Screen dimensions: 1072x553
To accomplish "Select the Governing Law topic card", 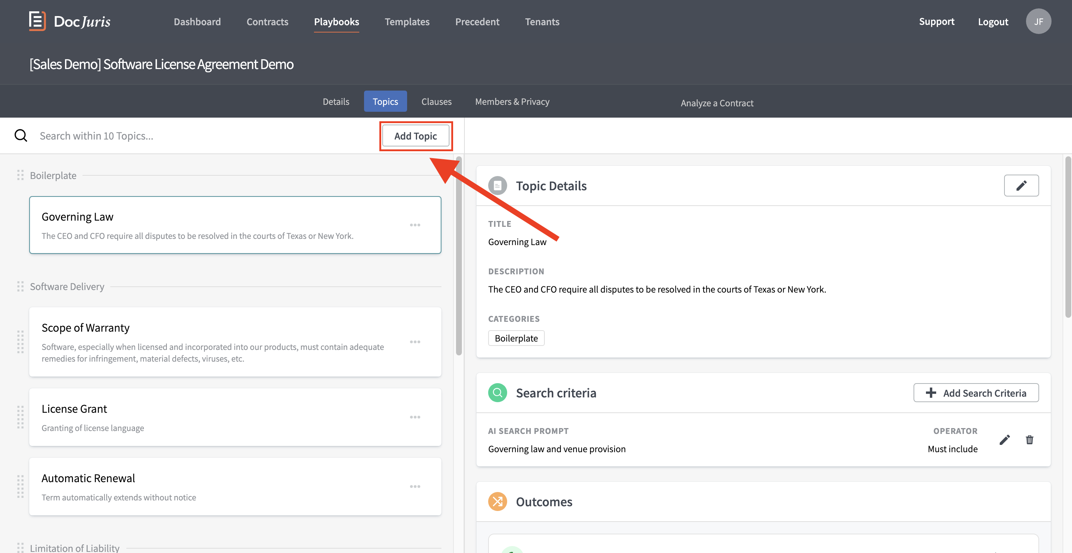I will [x=235, y=225].
